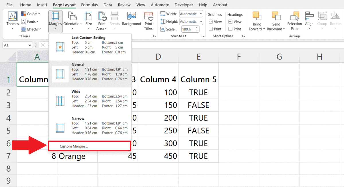The height and width of the screenshot is (187, 344).
Task: Click the Print Area tool
Action: (101, 21)
